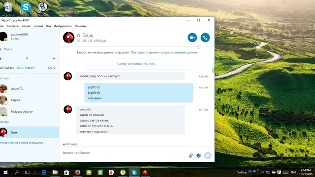Add Эдик to favorites with the star
Image resolution: width=315 pixels, height=177 pixels.
point(78,35)
